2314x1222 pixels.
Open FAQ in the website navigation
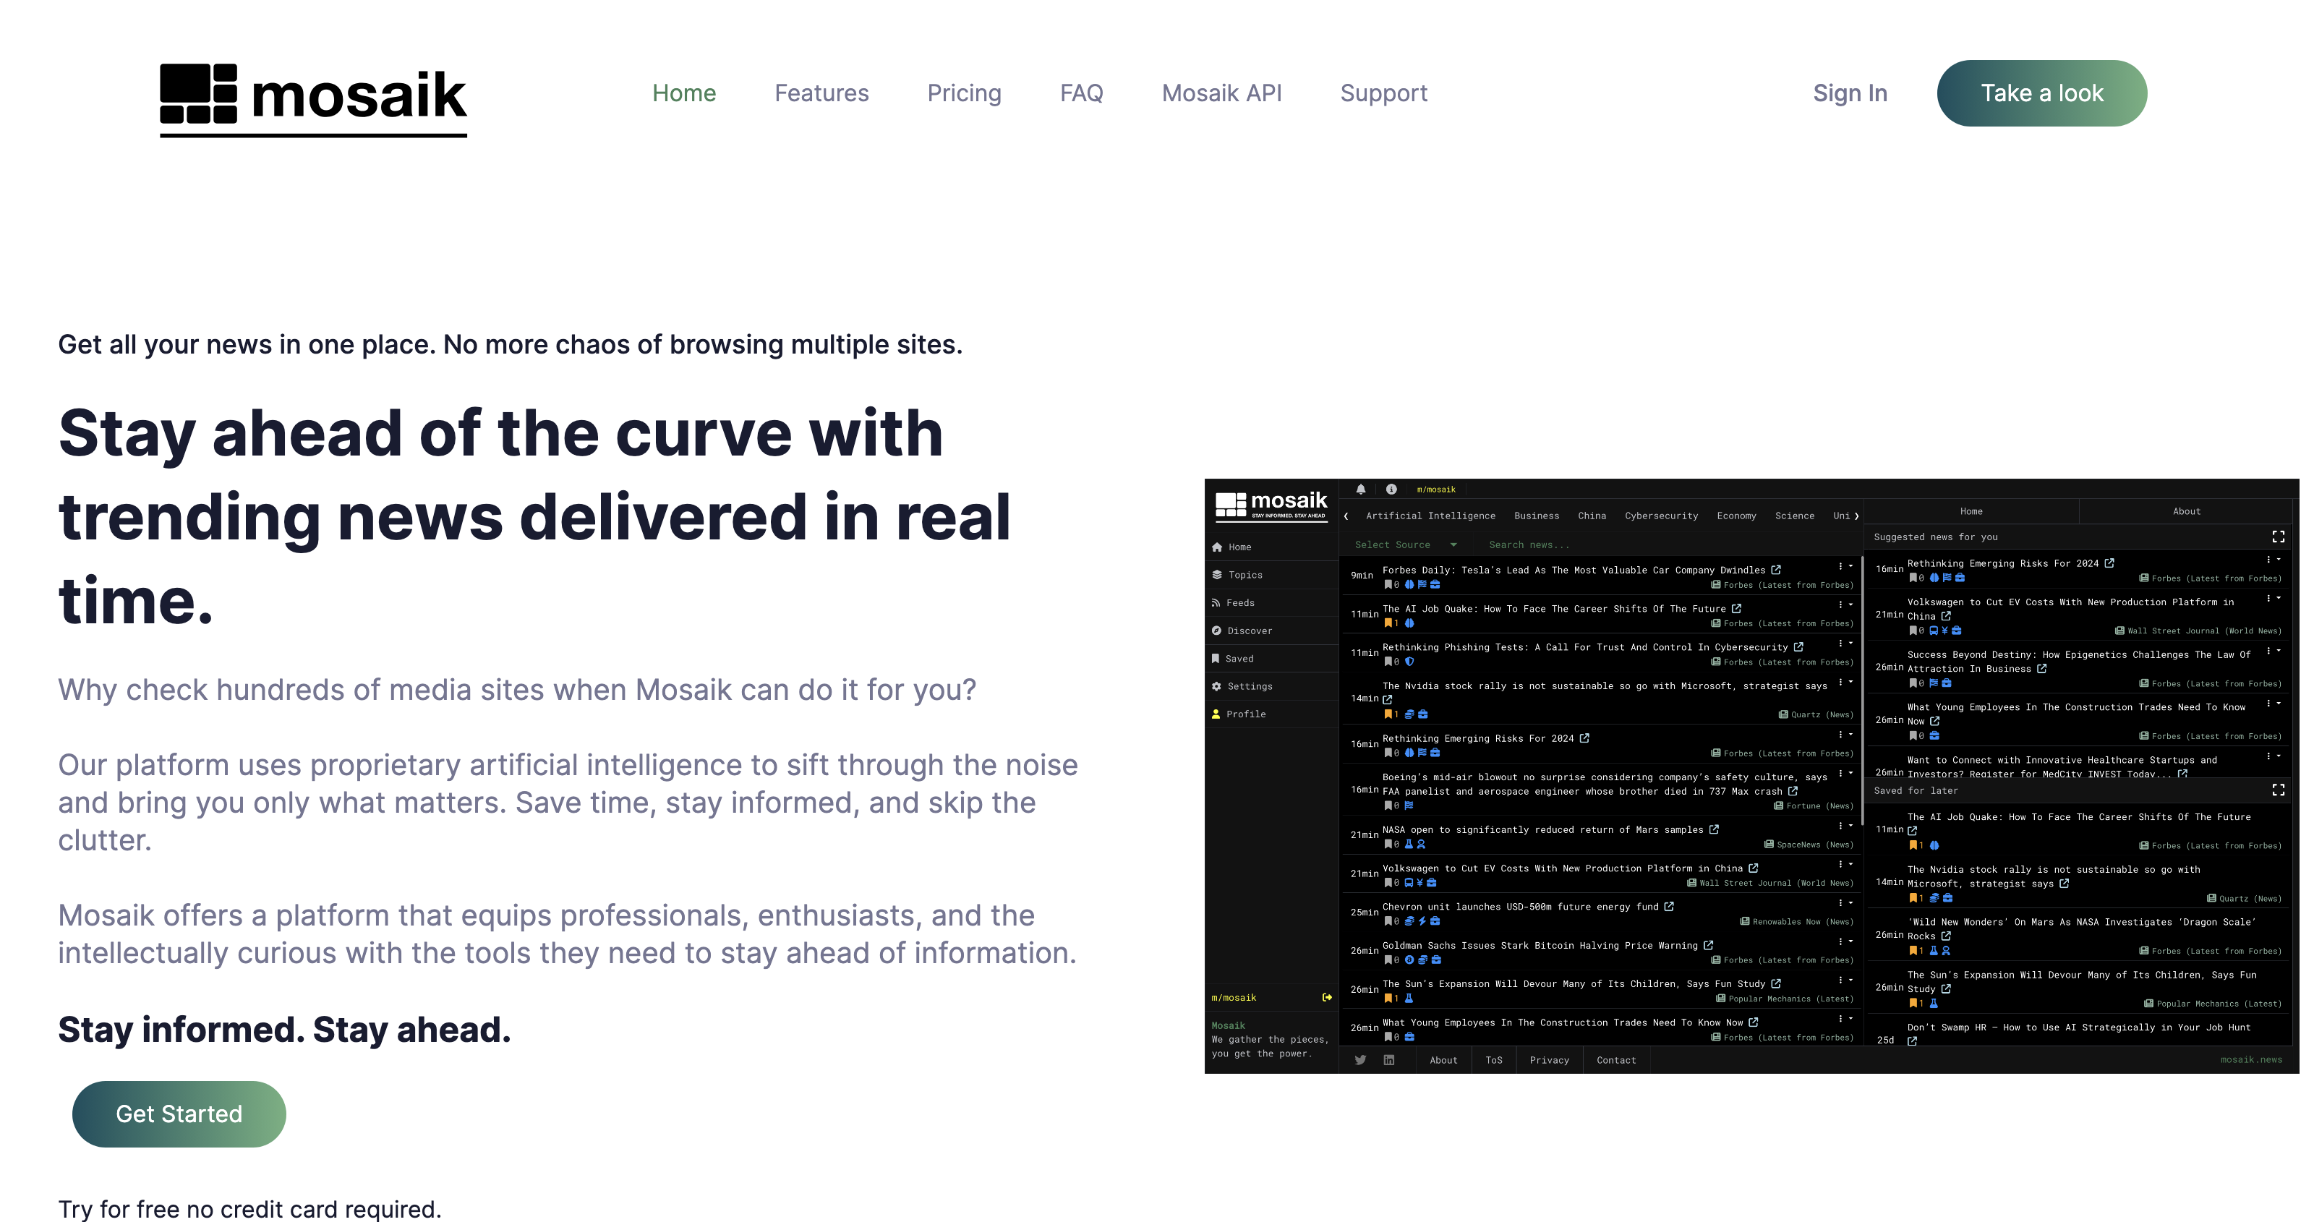[1082, 93]
